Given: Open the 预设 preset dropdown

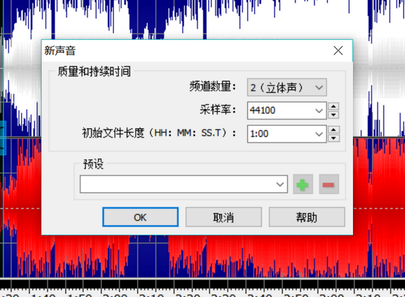Looking at the screenshot, I should (184, 184).
